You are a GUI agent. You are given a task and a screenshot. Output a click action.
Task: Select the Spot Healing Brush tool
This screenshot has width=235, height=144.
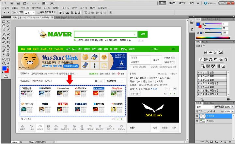(4, 34)
